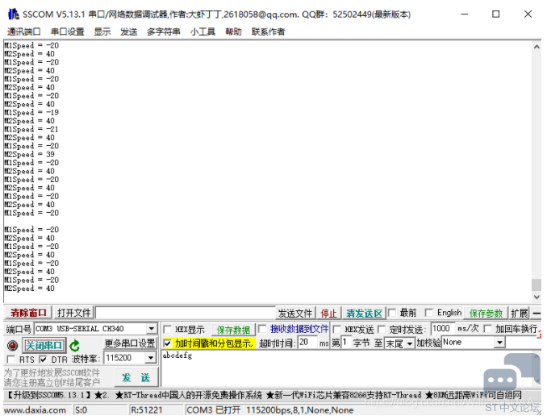Screen dimensions: 547x420
Task: Click the S:0 status bar entry
Action: [x=81, y=410]
